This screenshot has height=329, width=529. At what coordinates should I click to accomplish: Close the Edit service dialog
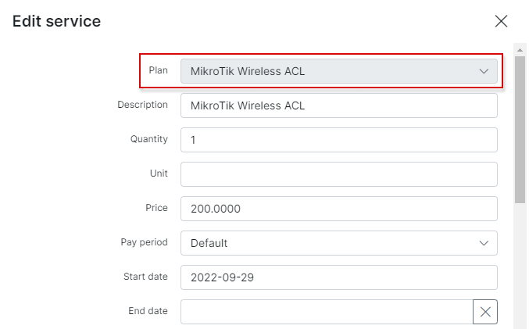tap(501, 21)
